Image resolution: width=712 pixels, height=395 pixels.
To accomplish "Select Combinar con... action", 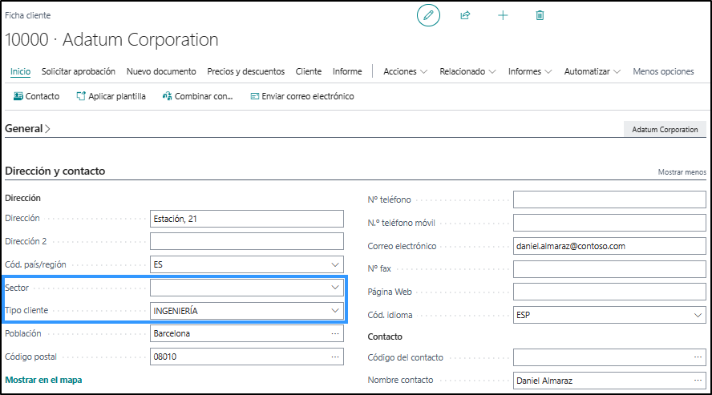I will (197, 96).
